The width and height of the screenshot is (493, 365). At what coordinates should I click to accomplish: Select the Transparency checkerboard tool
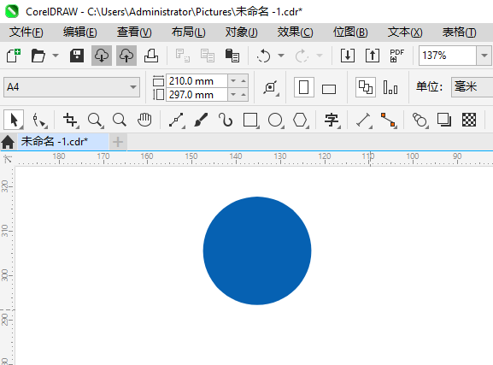pos(469,120)
